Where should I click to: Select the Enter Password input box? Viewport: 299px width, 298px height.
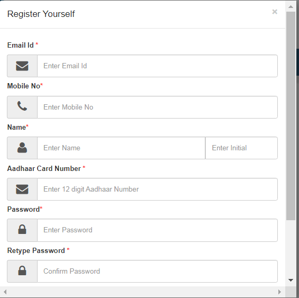pyautogui.click(x=157, y=230)
